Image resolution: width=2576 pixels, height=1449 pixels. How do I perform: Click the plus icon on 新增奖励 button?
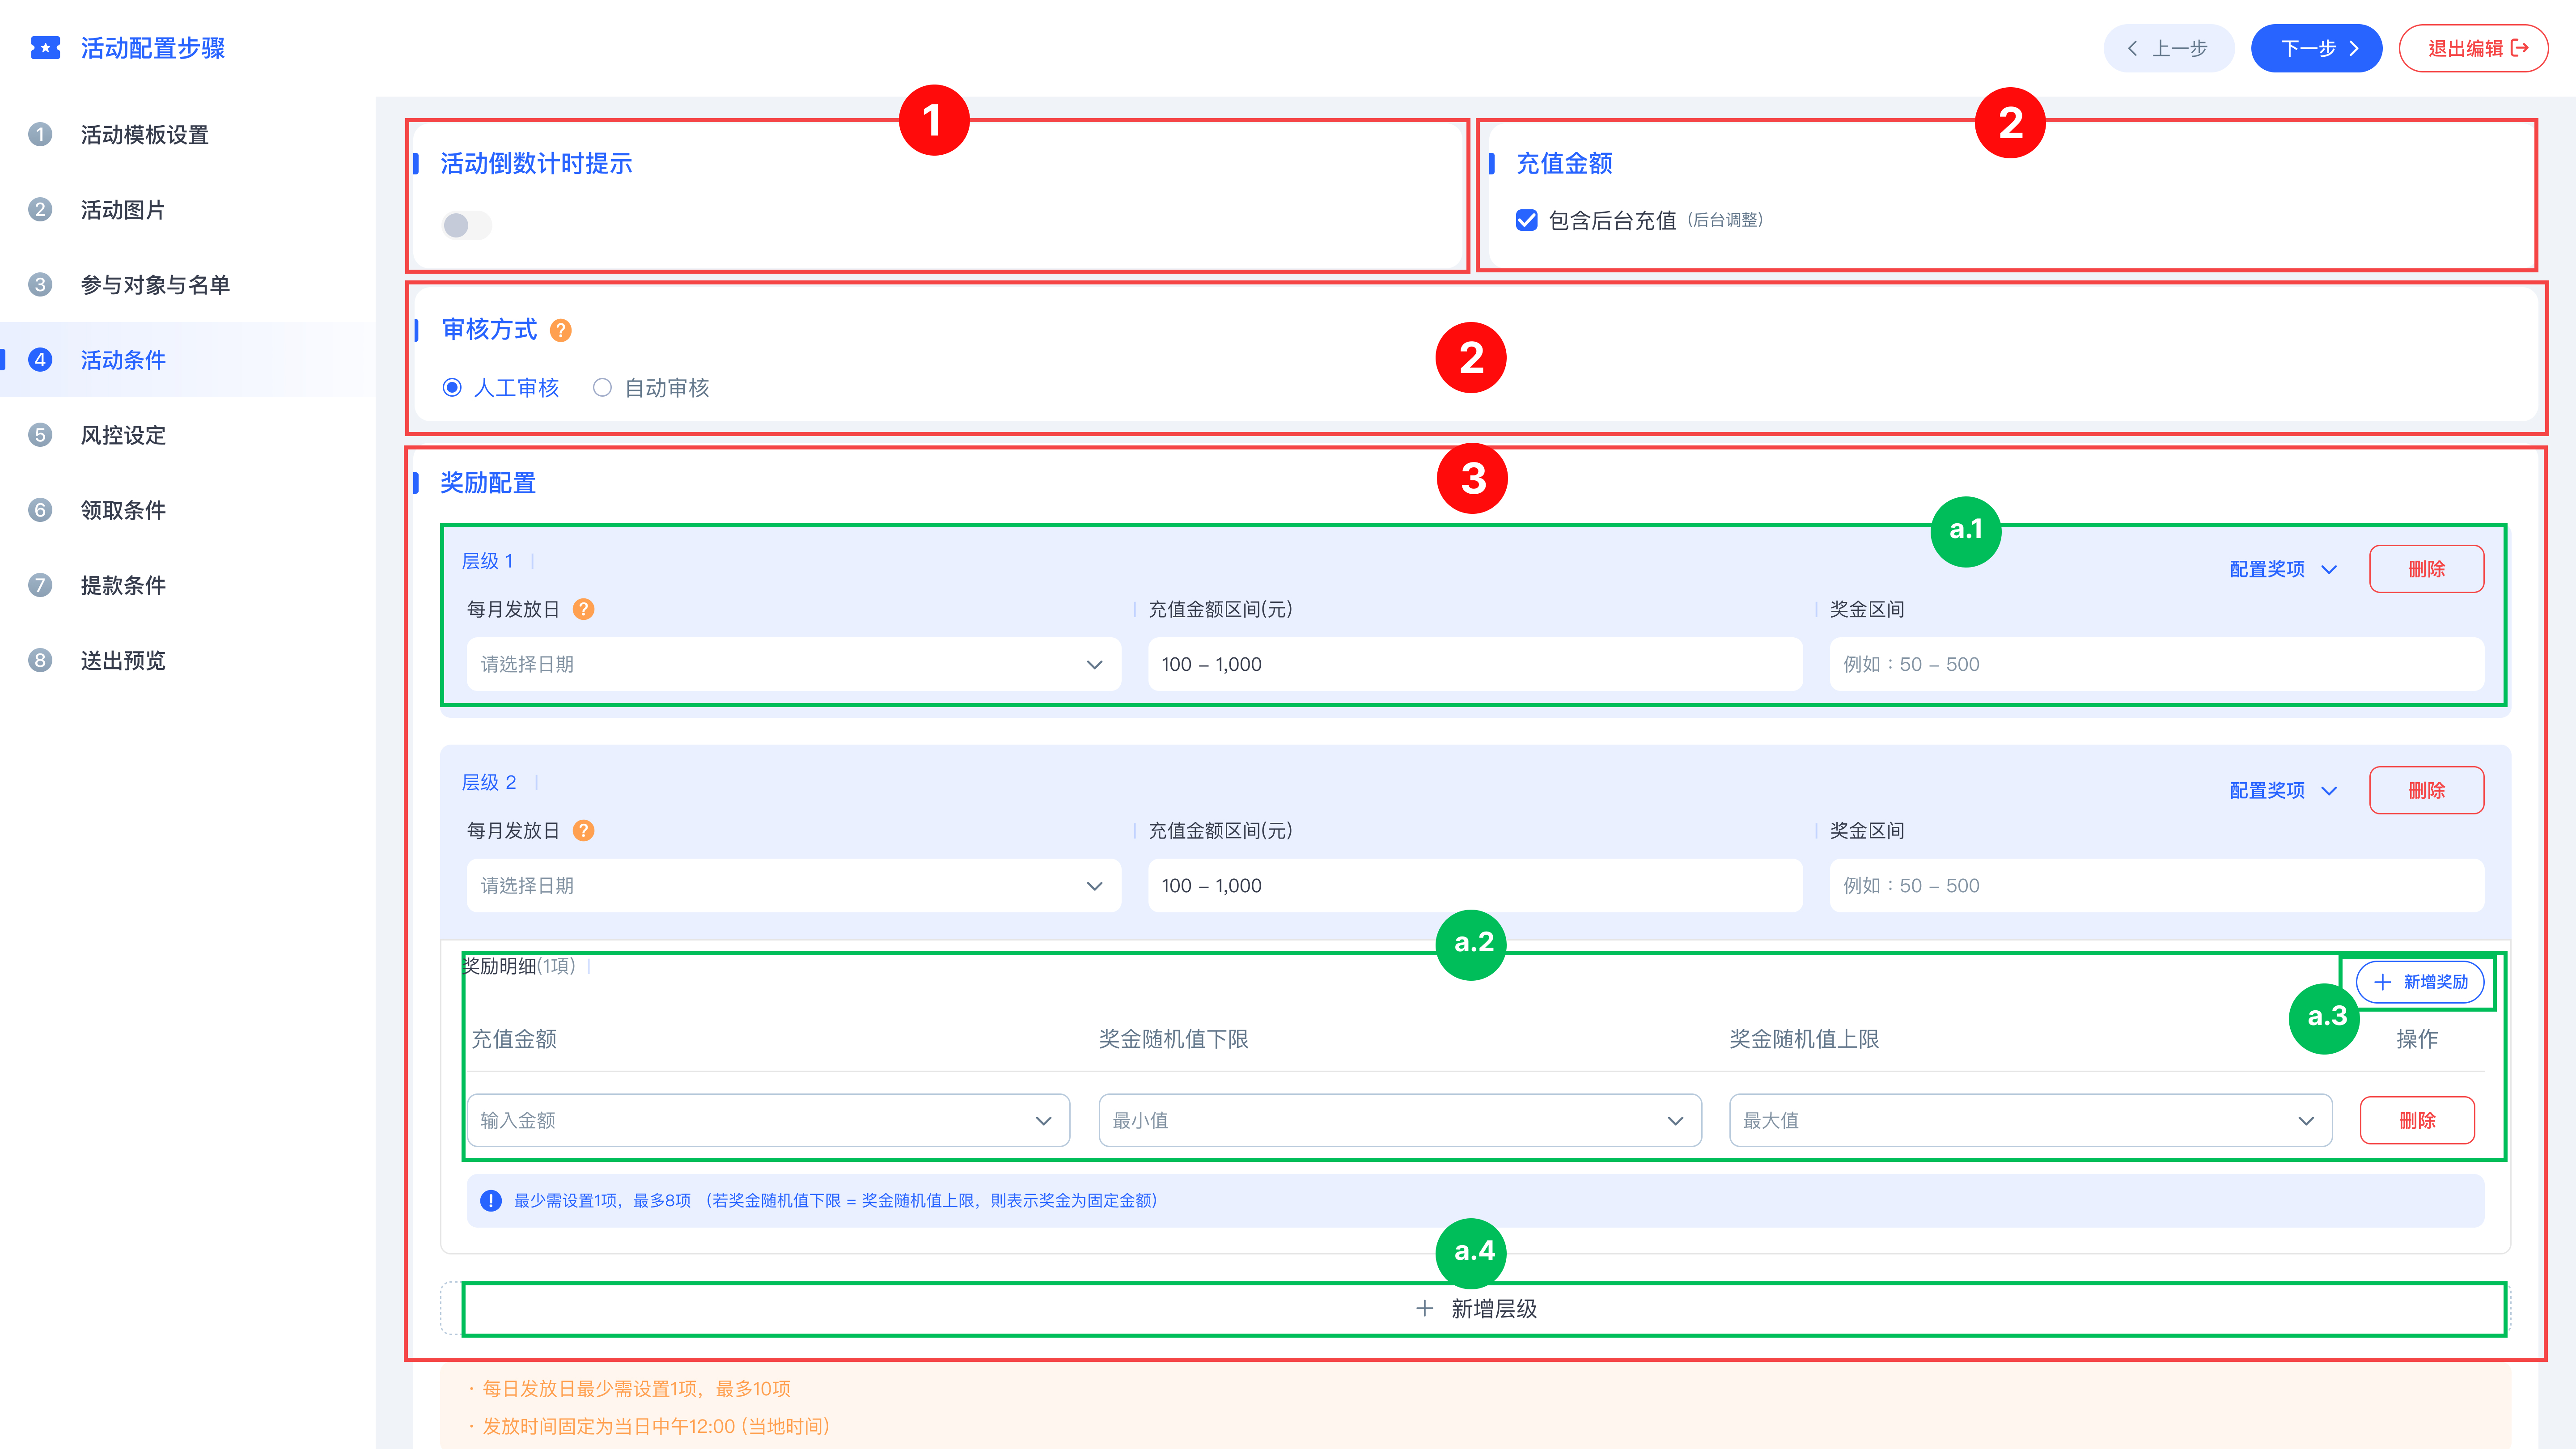click(x=2383, y=982)
